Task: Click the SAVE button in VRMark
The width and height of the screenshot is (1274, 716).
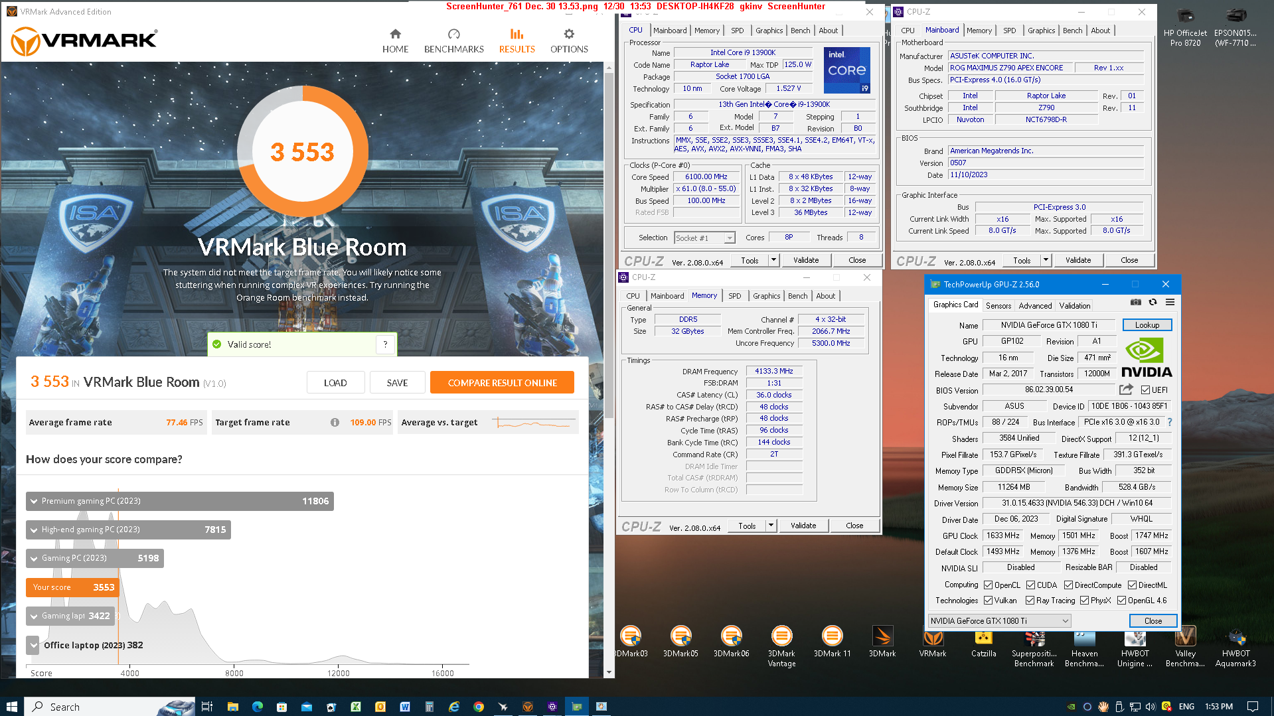Action: (397, 383)
